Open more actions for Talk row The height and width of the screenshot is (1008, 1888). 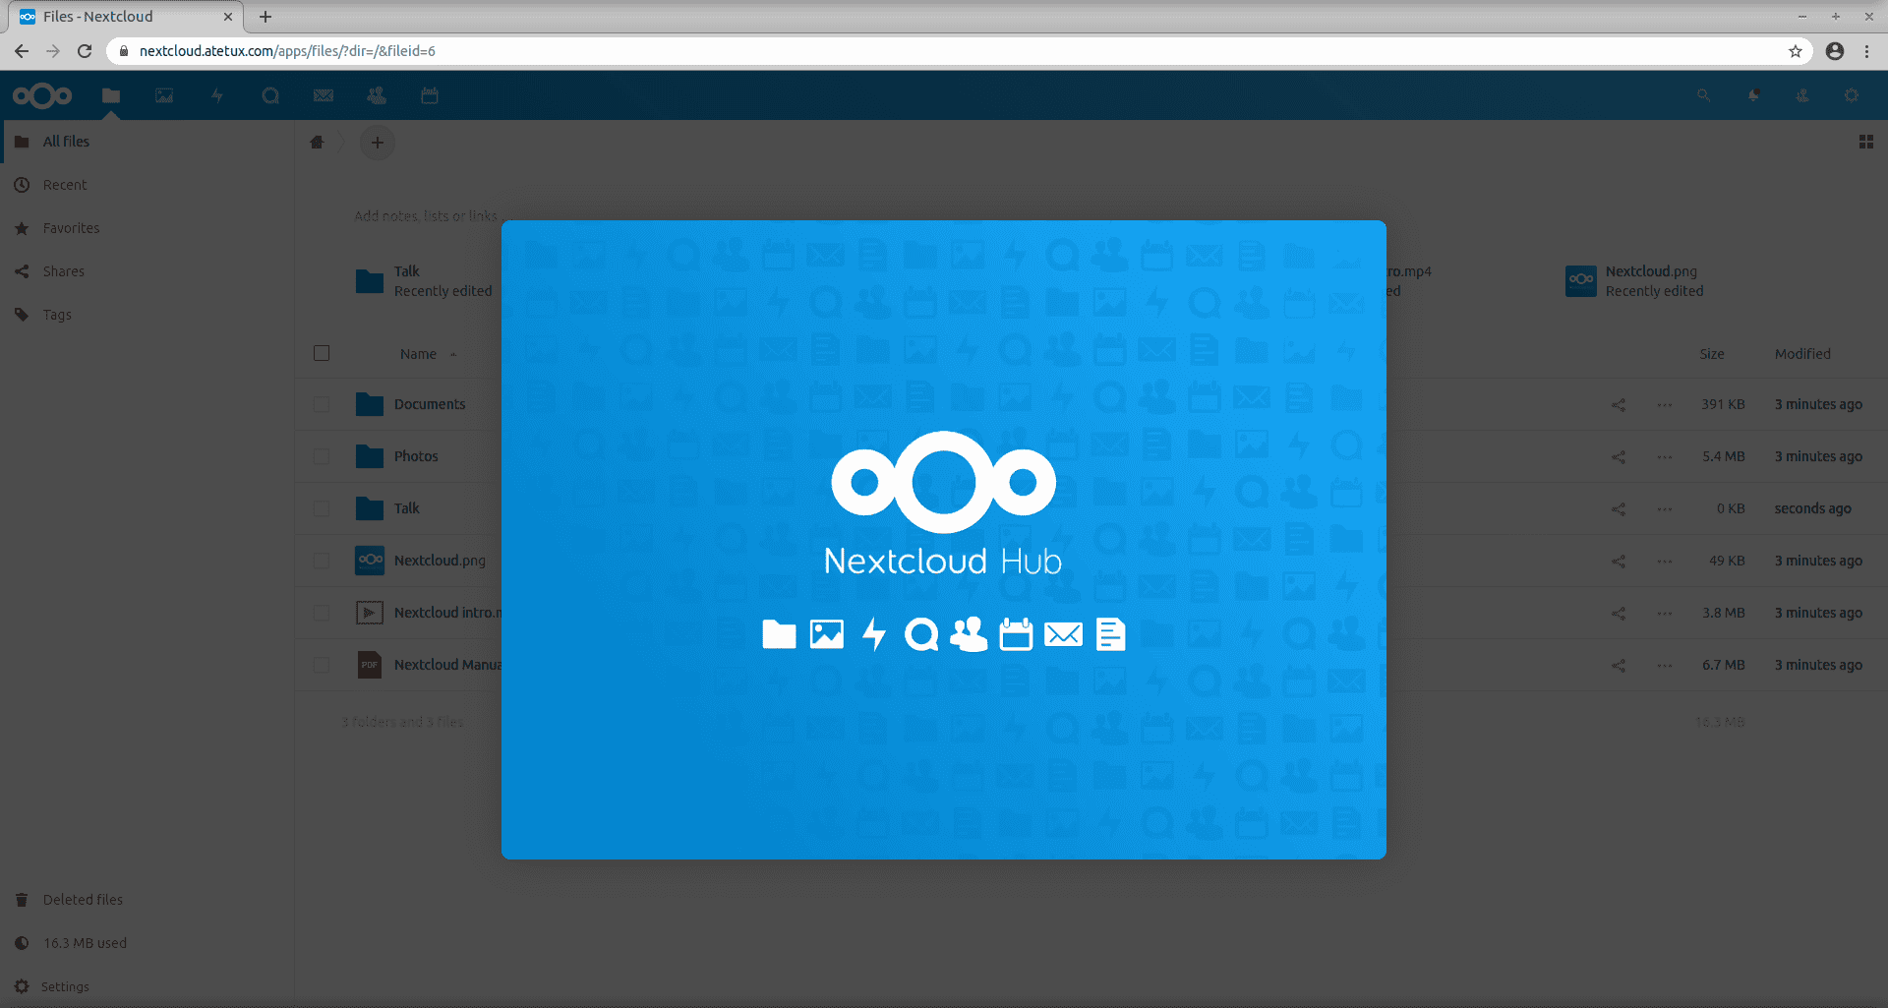point(1665,508)
